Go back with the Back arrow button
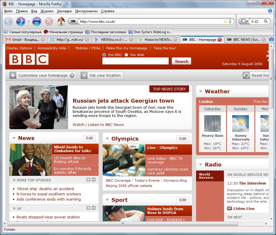Image resolution: width=276 pixels, height=235 pixels. 8,22
